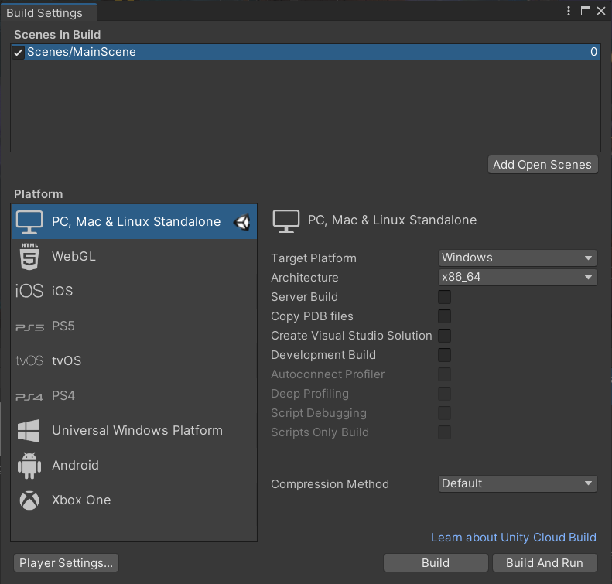The width and height of the screenshot is (612, 584).
Task: Enable the Server Build checkbox
Action: (x=445, y=297)
